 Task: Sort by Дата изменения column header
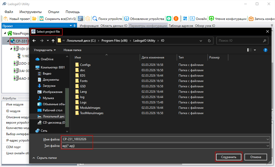(153, 57)
